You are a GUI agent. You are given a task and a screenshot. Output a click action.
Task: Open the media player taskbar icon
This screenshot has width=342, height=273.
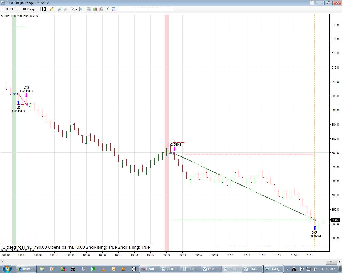coord(52,269)
